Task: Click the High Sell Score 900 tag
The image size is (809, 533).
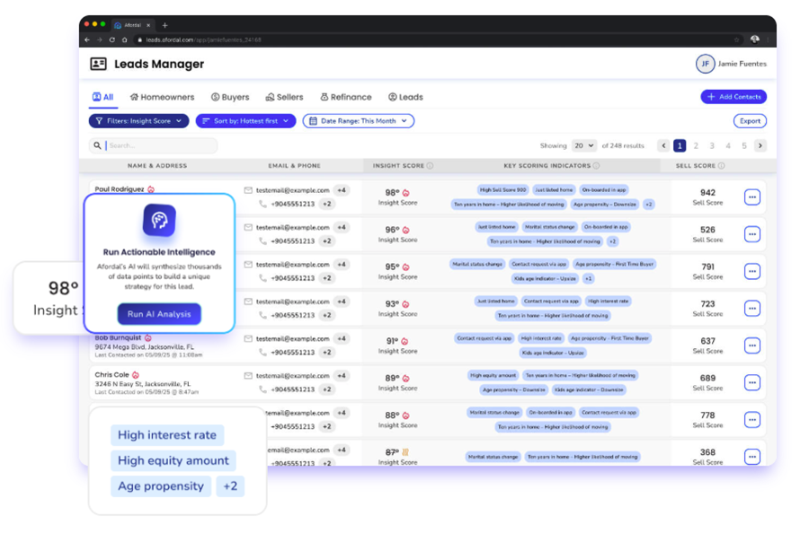Action: tap(502, 190)
